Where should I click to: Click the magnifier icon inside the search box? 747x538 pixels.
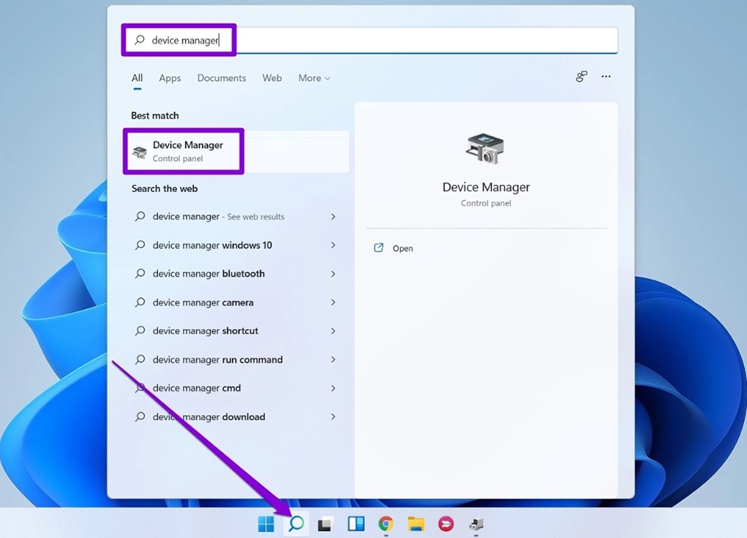[x=141, y=40]
